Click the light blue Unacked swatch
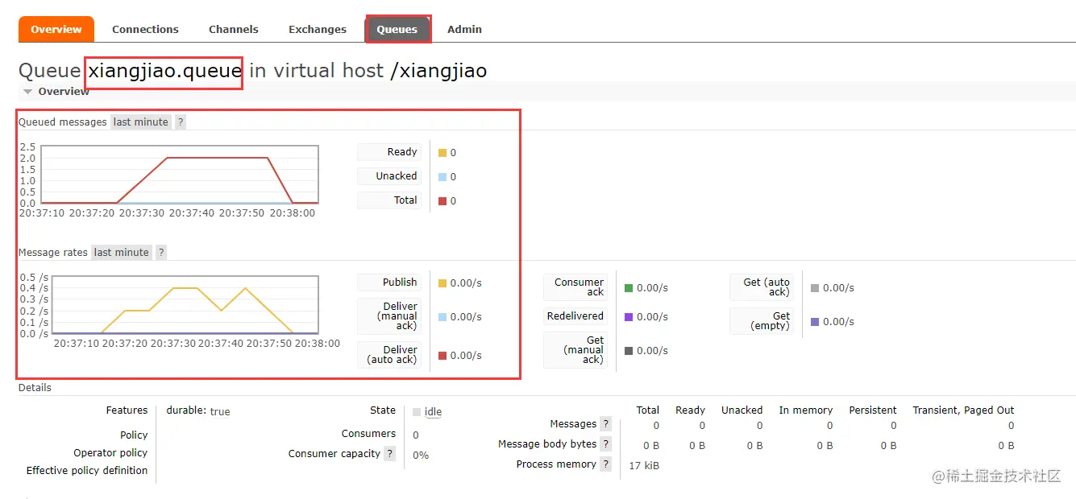The image size is (1076, 499). [x=442, y=177]
